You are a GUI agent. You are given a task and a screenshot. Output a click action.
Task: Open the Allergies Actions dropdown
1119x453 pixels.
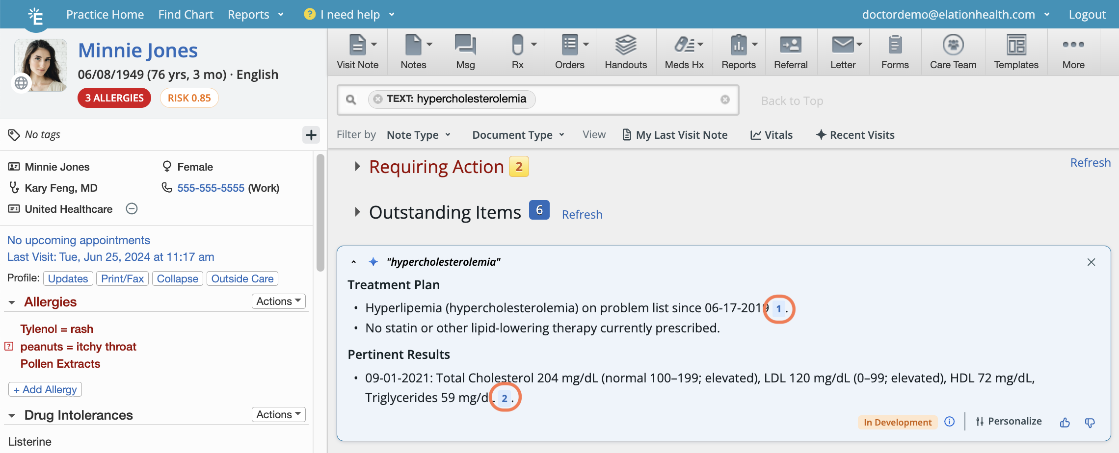[x=278, y=301]
